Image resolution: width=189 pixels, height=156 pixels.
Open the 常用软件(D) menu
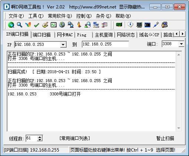pos(60,16)
